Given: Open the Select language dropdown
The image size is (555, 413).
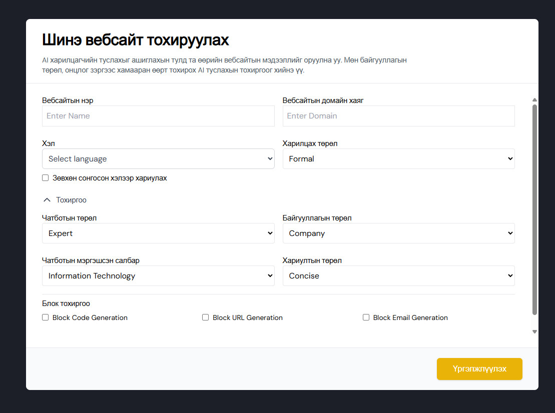Looking at the screenshot, I should pyautogui.click(x=158, y=159).
